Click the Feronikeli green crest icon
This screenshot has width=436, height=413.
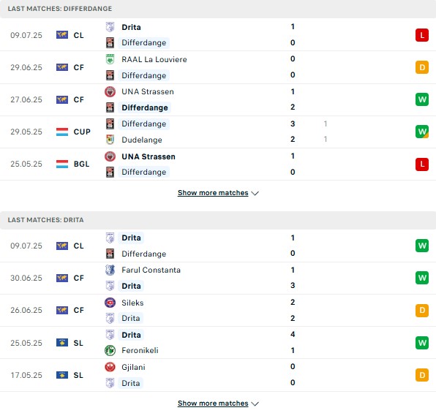pos(110,350)
